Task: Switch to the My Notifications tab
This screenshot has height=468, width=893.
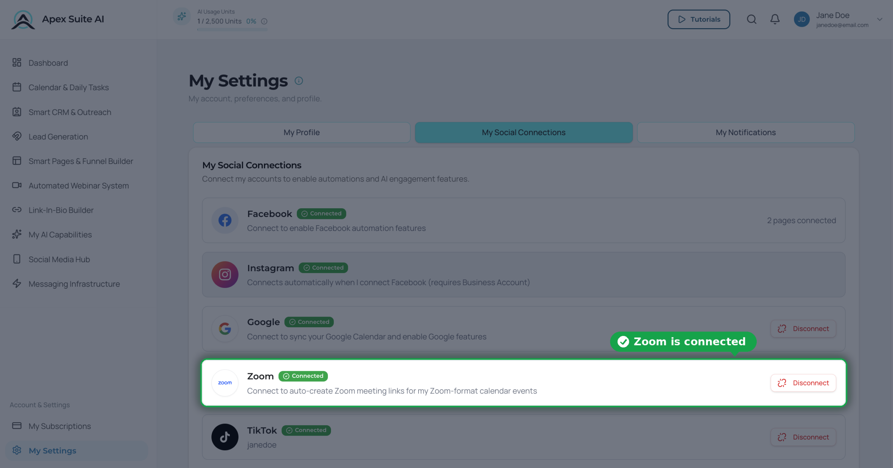Action: point(746,132)
